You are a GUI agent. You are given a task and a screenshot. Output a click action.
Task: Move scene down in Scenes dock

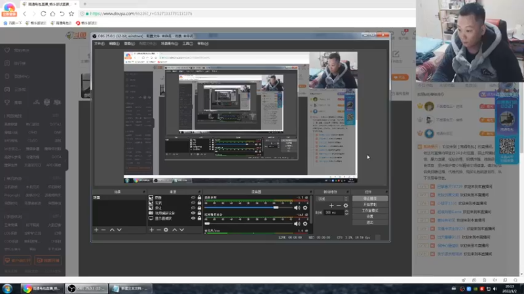tap(119, 230)
